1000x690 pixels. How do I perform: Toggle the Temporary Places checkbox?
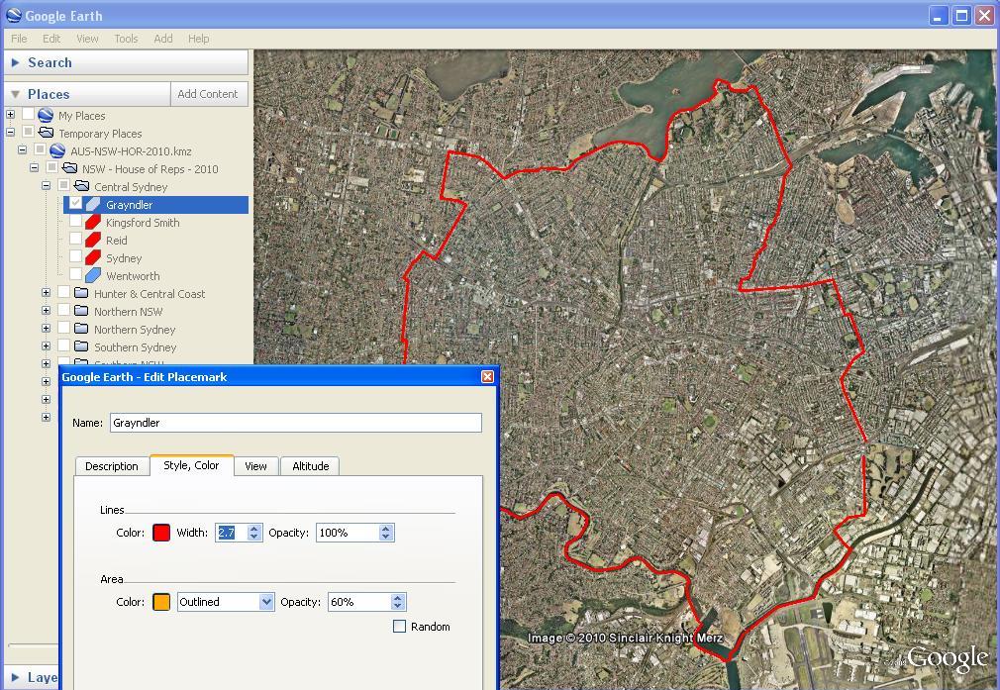(28, 132)
